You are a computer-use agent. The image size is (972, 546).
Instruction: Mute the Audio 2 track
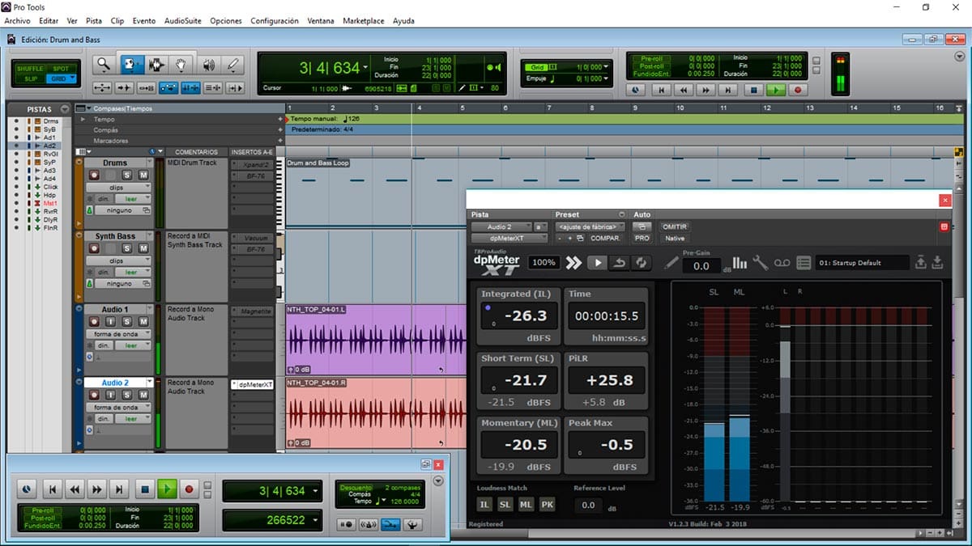(143, 396)
